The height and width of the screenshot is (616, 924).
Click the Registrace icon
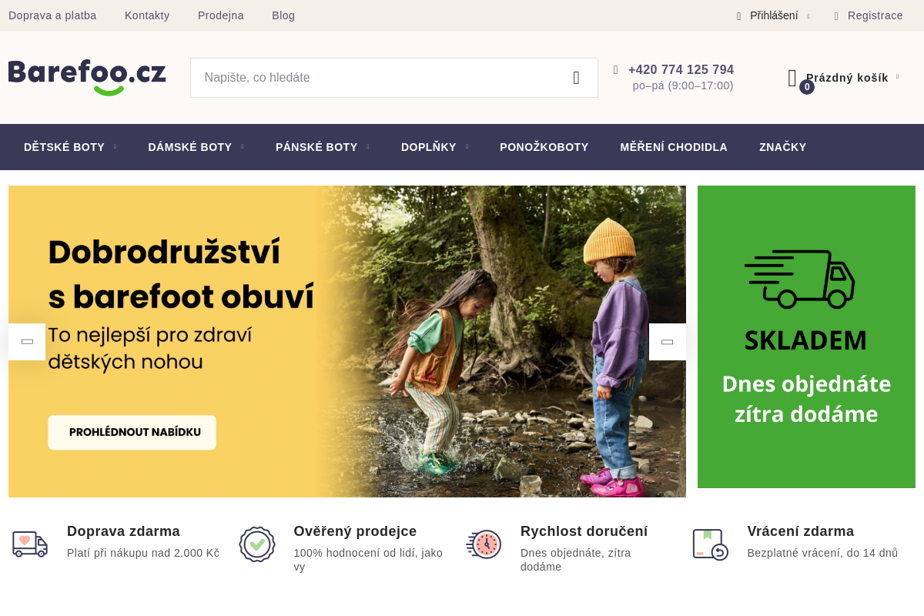point(835,15)
